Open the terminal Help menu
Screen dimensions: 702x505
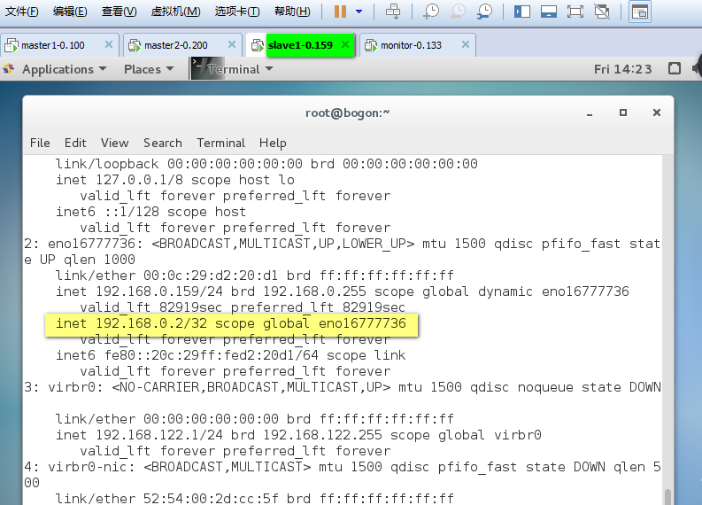(x=273, y=143)
